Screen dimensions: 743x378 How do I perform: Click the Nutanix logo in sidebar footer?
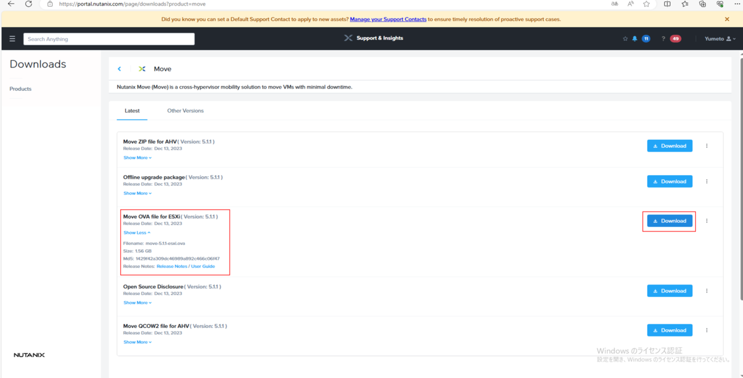29,355
